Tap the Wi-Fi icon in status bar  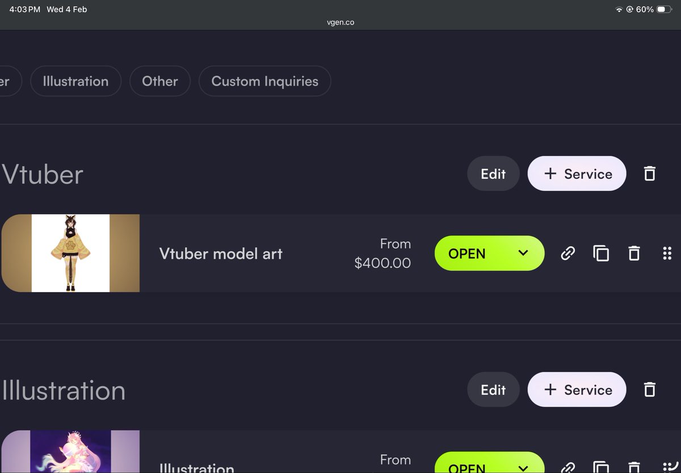[619, 10]
